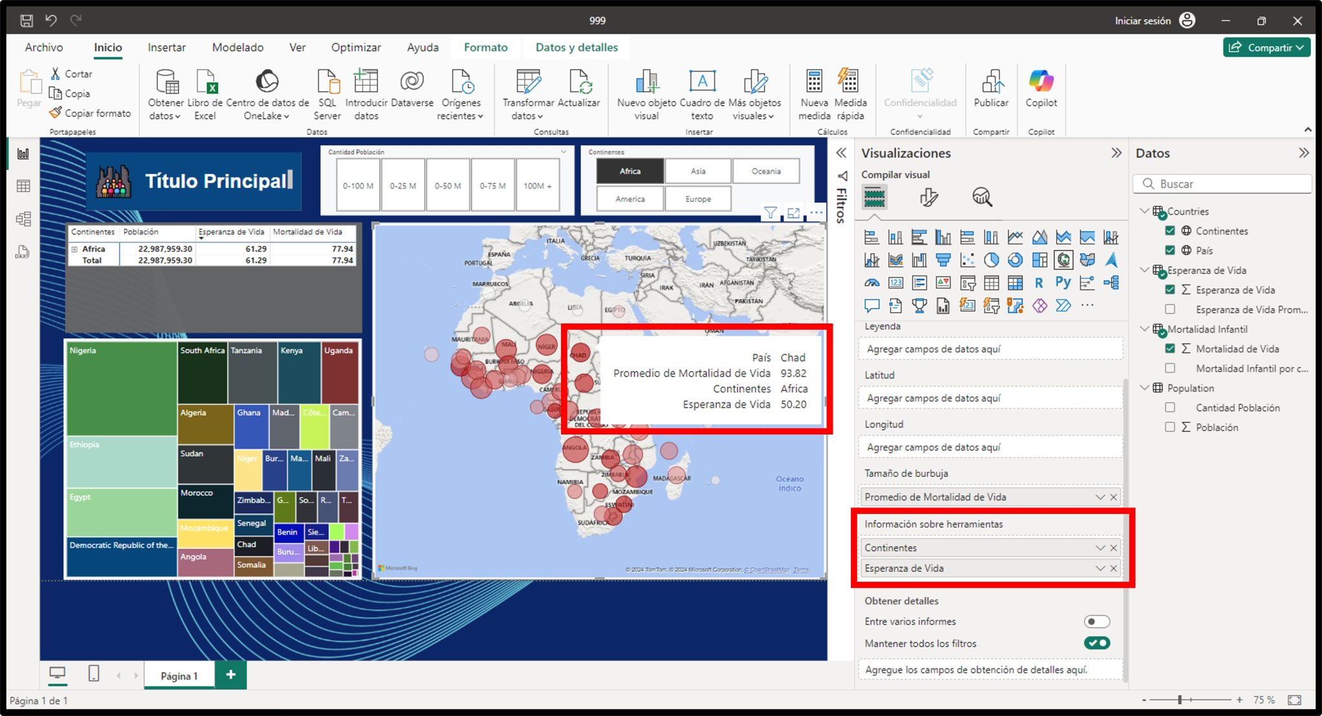
Task: Choose the R script visual icon
Action: [x=1039, y=283]
